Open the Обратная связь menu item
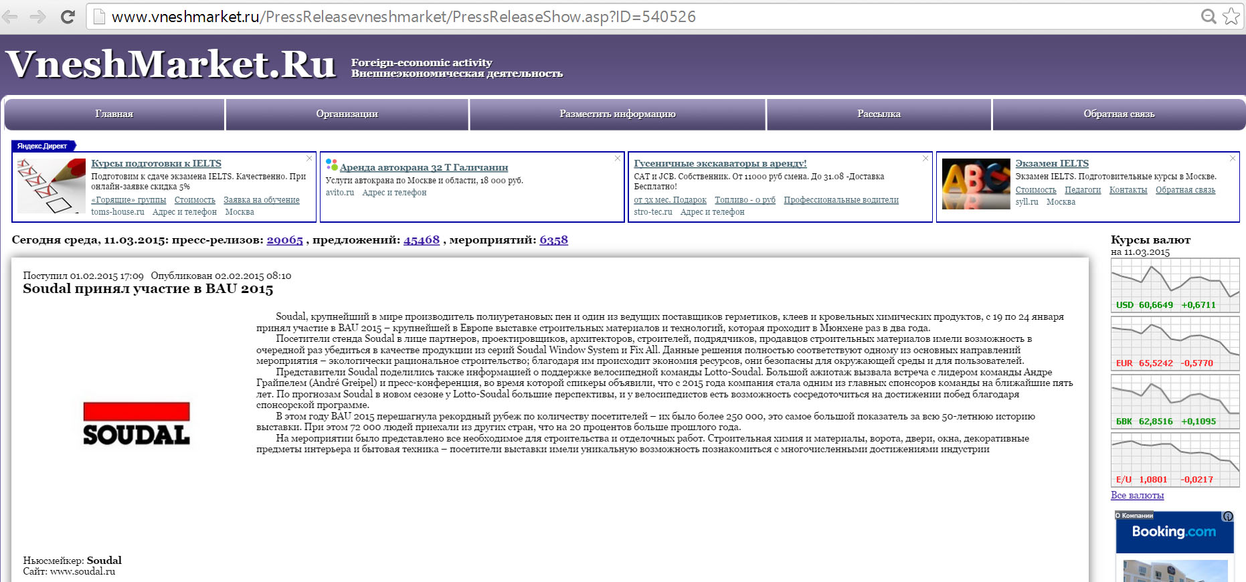The height and width of the screenshot is (582, 1246). [x=1119, y=114]
